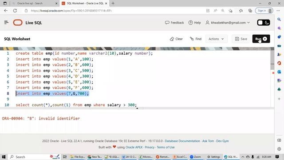This screenshot has height=160, width=284.
Task: Toggle dark mode switch
Action: click(263, 23)
